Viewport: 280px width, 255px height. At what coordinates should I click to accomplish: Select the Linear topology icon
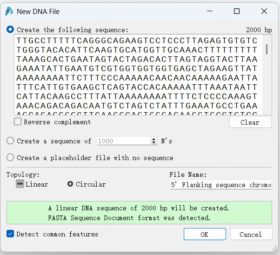point(20,184)
